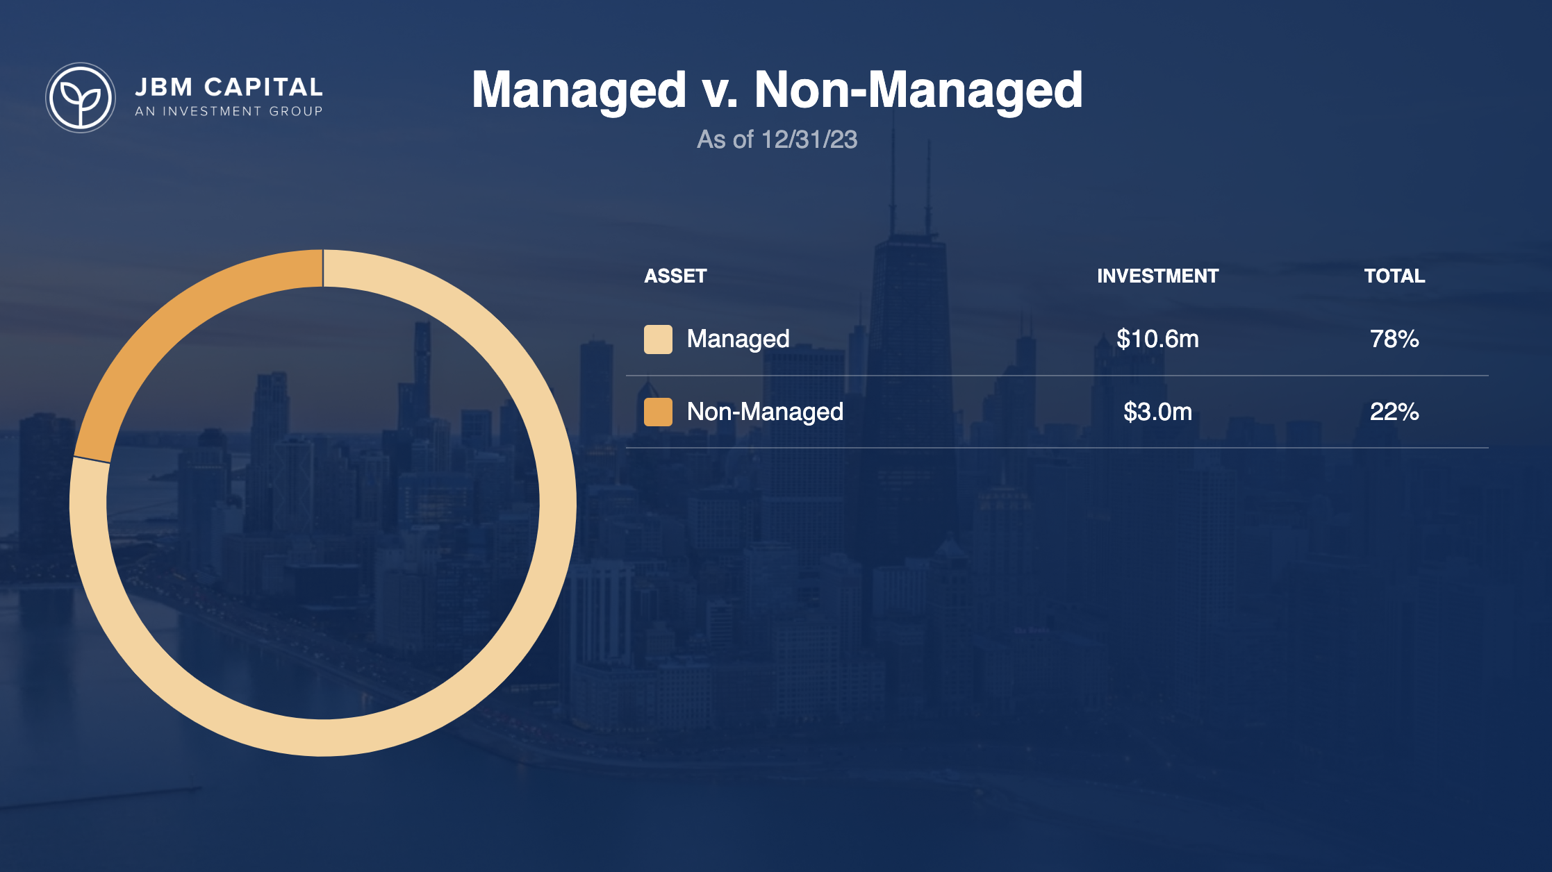Select the 22% total value
Image resolution: width=1552 pixels, height=872 pixels.
coord(1394,412)
